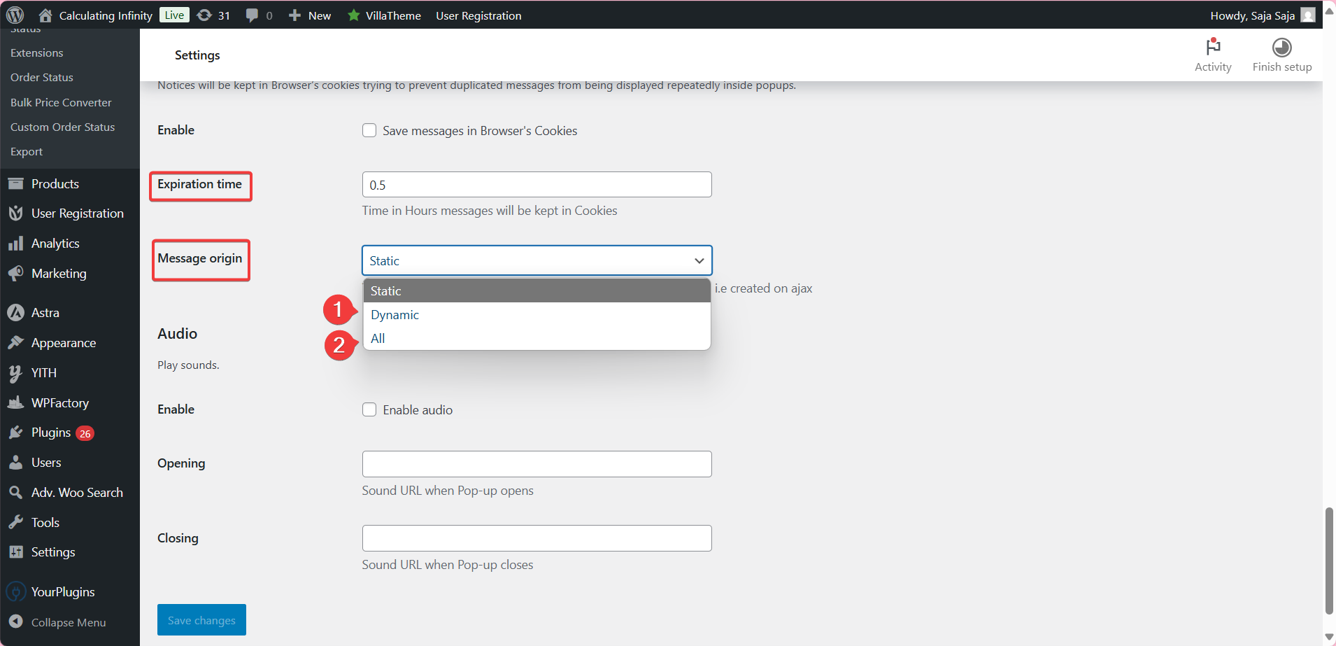Click the Opening sound URL field
This screenshot has height=646, width=1336.
click(536, 464)
